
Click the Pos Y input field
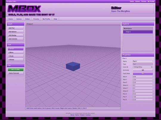tap(143, 97)
